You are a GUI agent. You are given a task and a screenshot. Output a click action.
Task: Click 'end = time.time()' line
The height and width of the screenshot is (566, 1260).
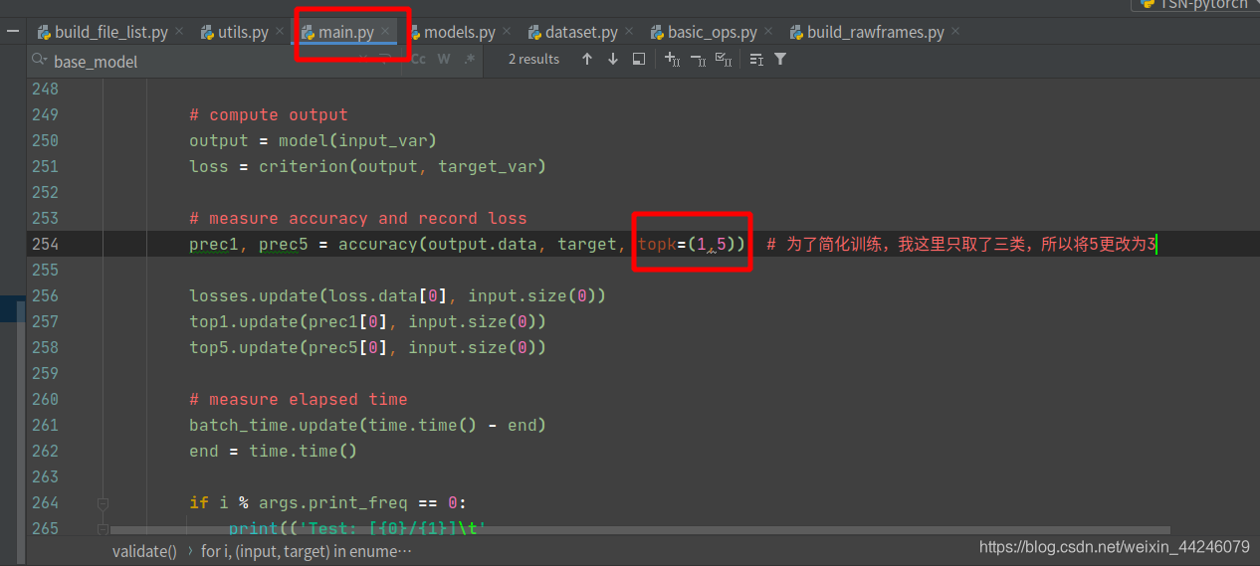coord(274,451)
